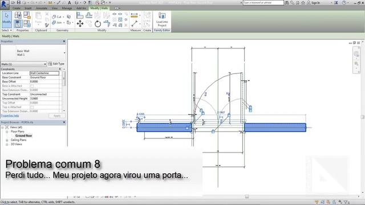Image resolution: width=365 pixels, height=205 pixels.
Task: Select the Ground floor view
Action: pos(23,136)
